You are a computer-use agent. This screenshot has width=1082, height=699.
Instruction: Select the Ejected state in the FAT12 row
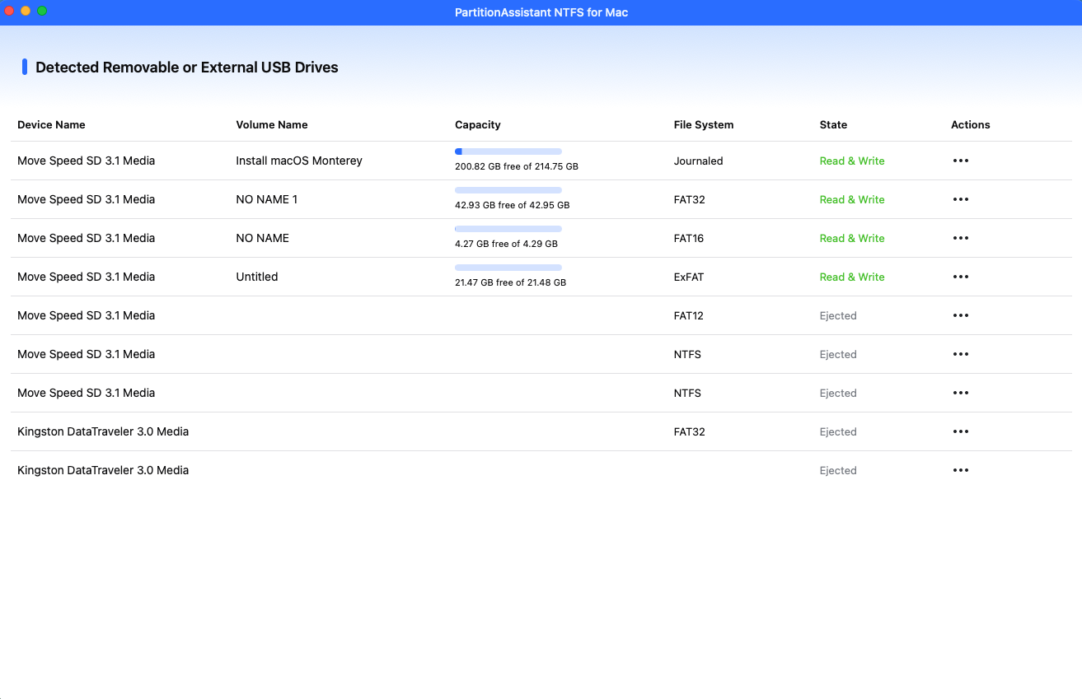tap(838, 315)
